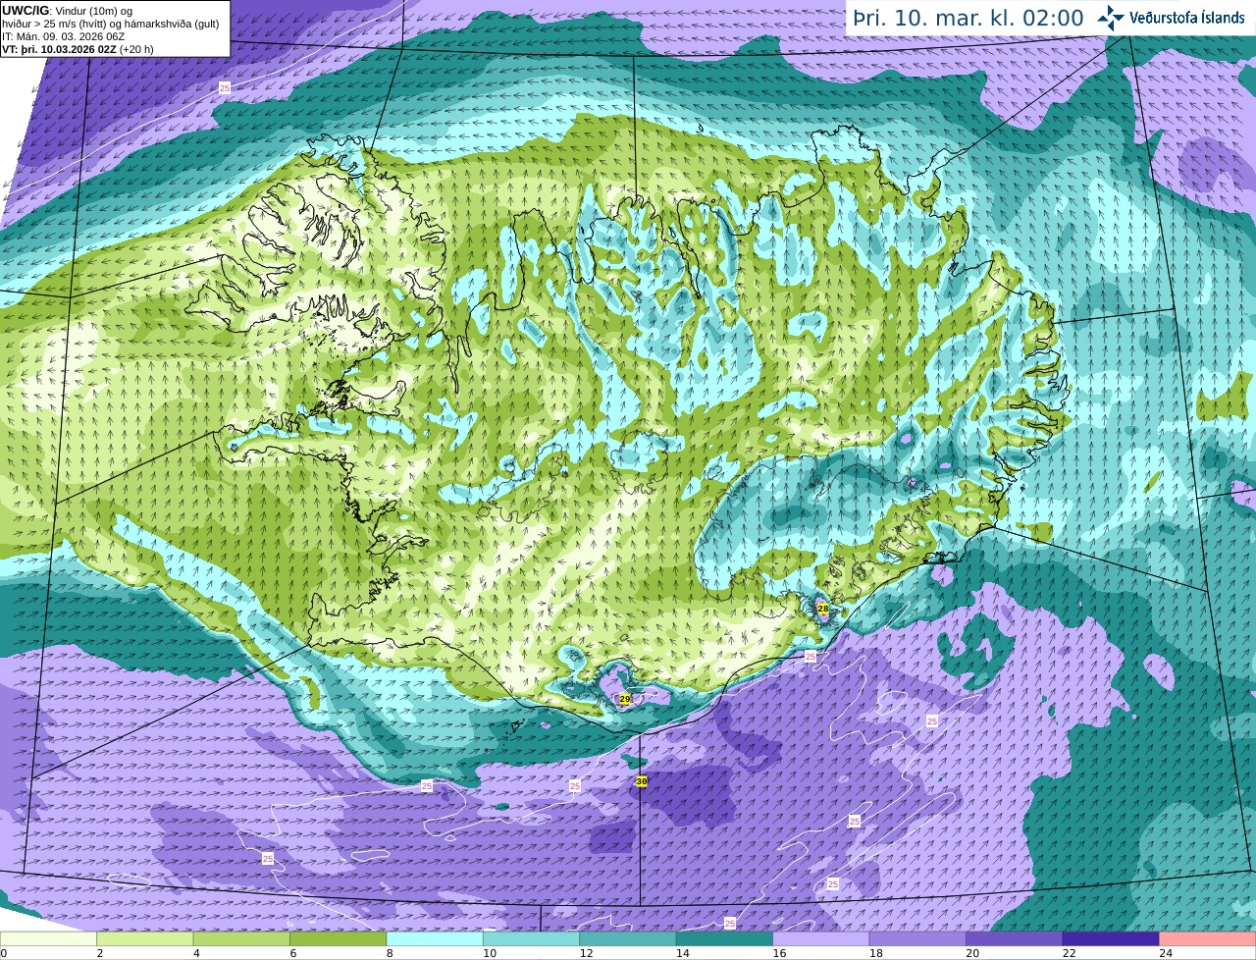Click the legend scale value 16
This screenshot has width=1256, height=960.
pyautogui.click(x=779, y=953)
